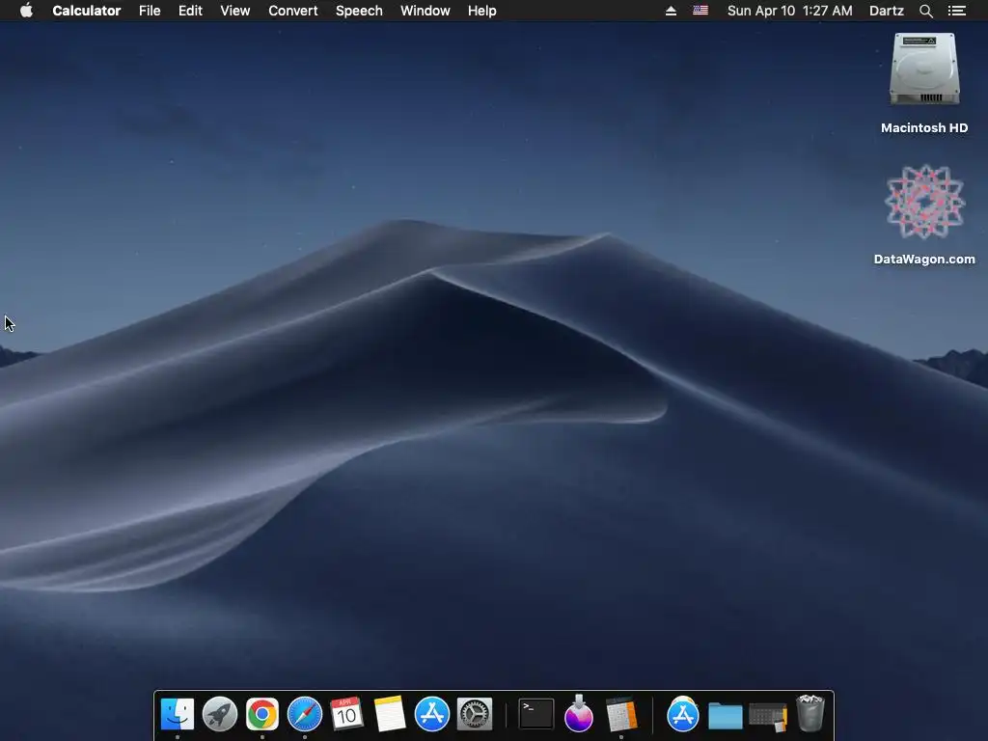
Task: Open the macOS installer purple sphere icon
Action: click(x=579, y=713)
